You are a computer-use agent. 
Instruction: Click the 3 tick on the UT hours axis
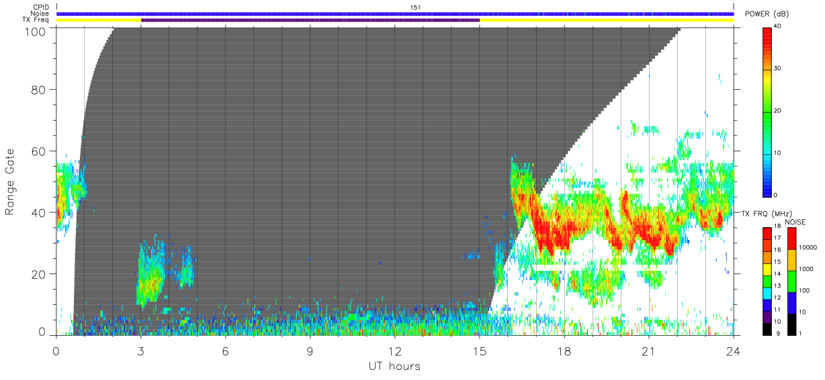140,351
